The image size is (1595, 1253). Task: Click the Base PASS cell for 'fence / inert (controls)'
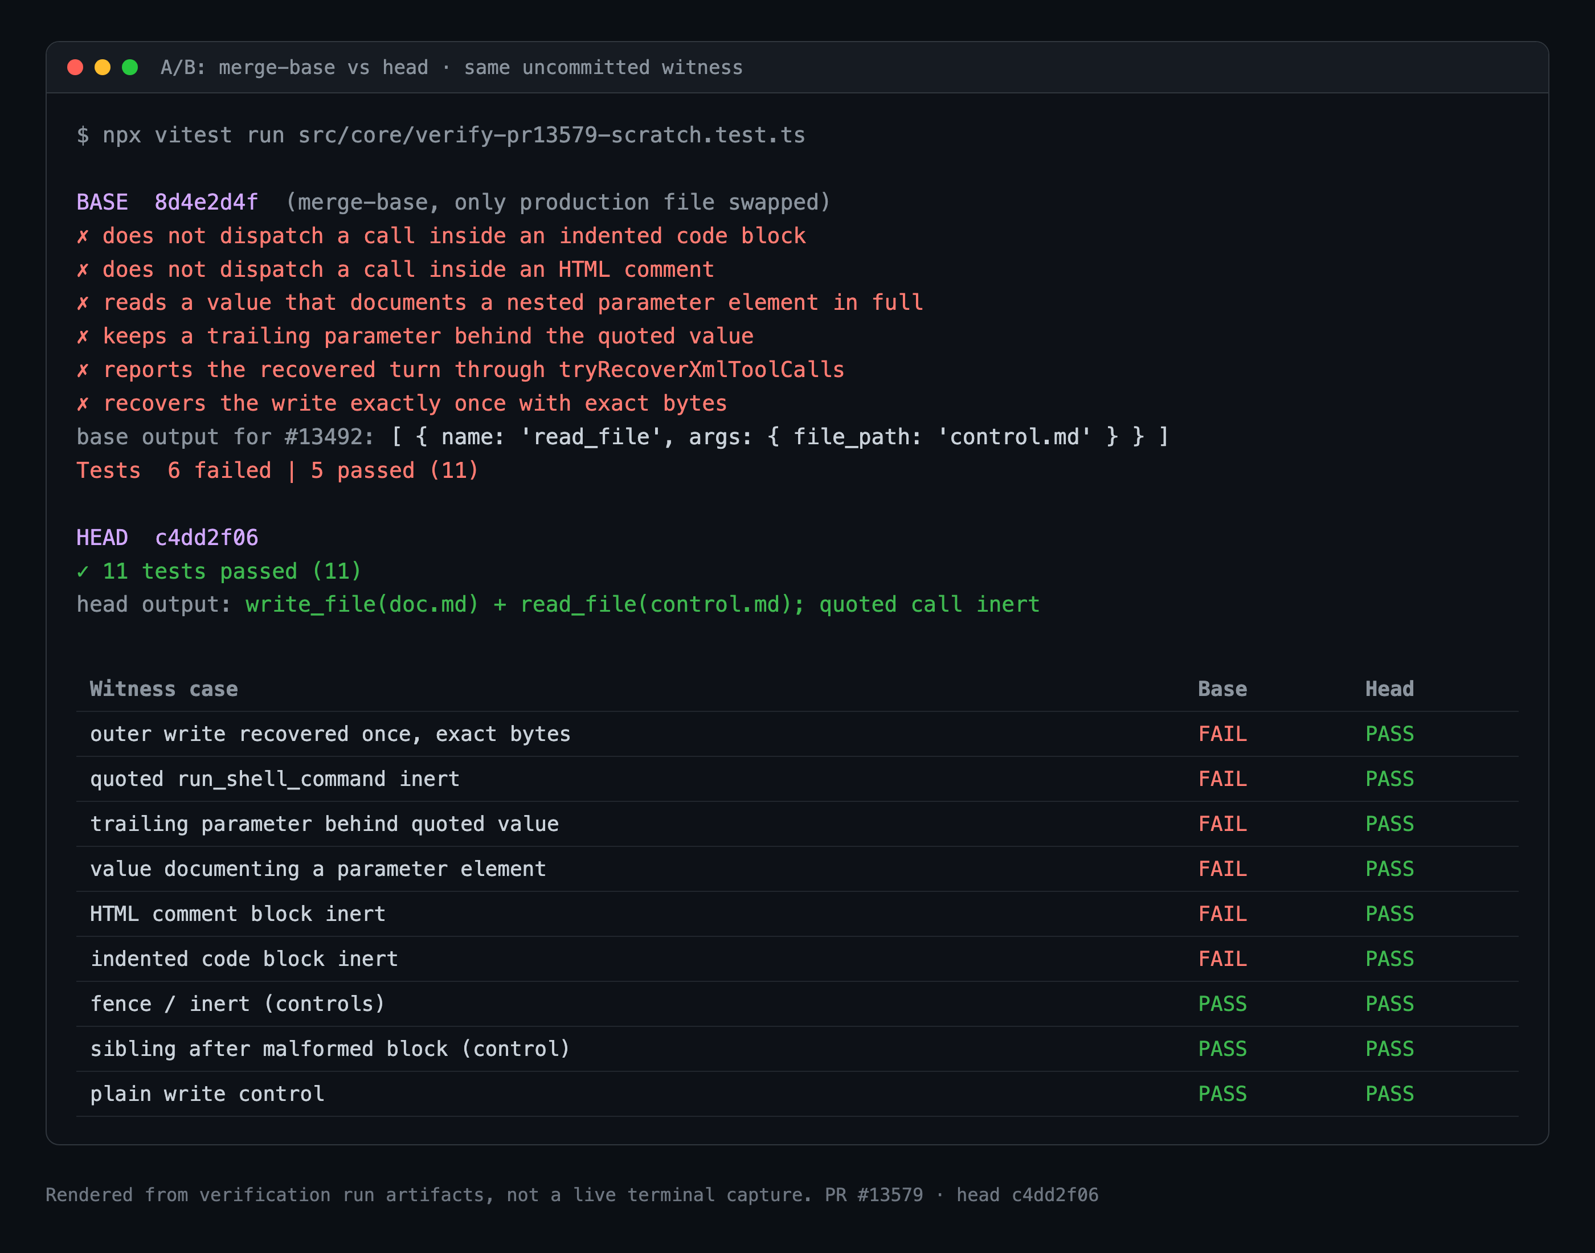click(x=1222, y=1004)
